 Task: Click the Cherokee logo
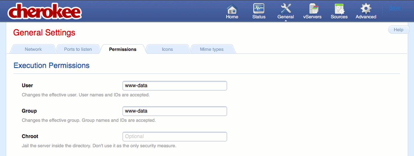pyautogui.click(x=45, y=11)
